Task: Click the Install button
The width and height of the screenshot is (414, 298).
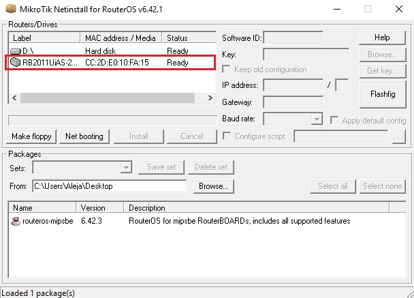Action: coord(139,136)
